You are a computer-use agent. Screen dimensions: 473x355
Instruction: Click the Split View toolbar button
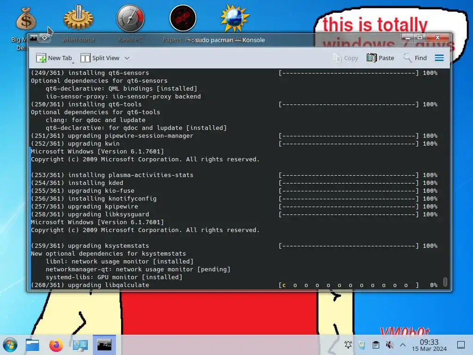coord(100,58)
